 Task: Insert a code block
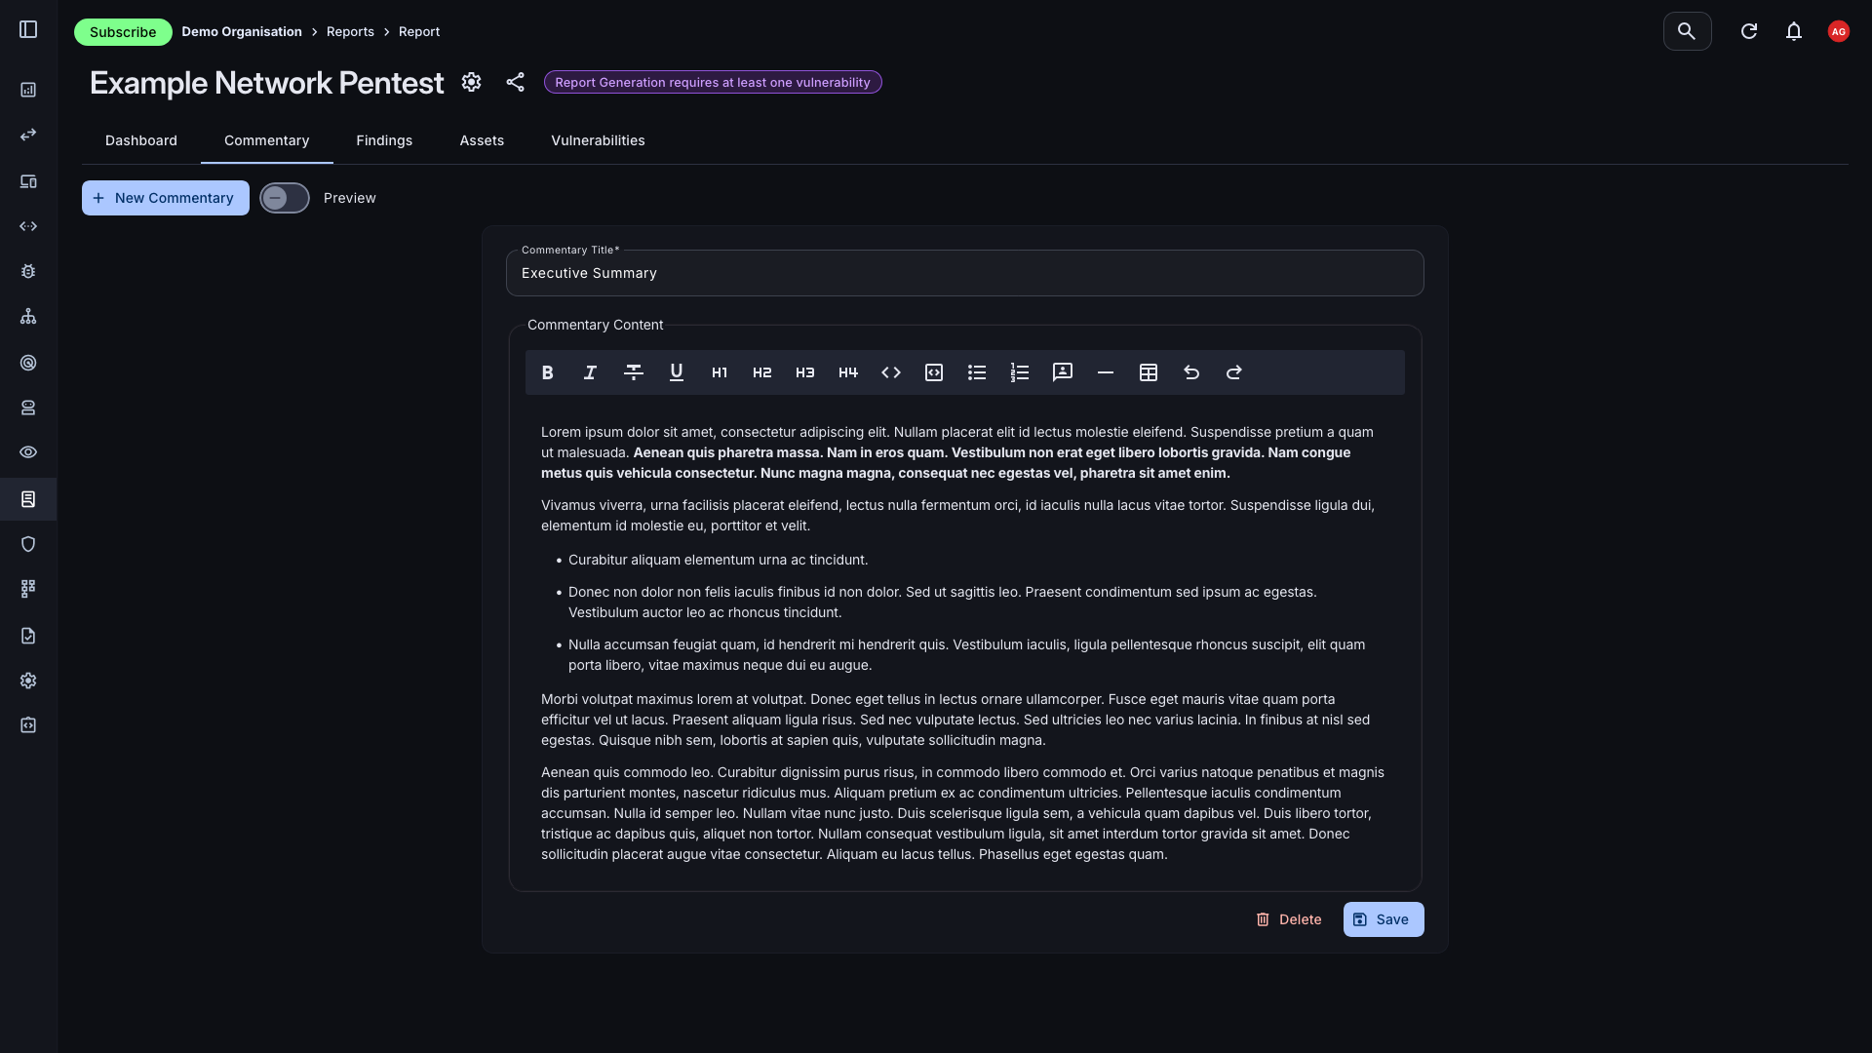[933, 372]
